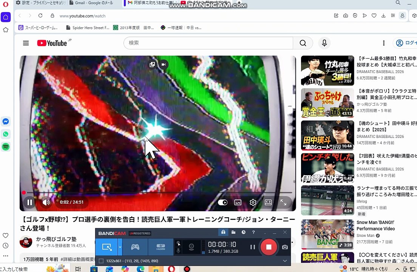Screen dimensions: 417x272
Task: Toggle subtitles captions button
Action: [x=238, y=202]
